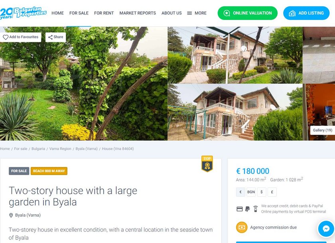Open the MARKET REPORTS menu item

tap(138, 13)
